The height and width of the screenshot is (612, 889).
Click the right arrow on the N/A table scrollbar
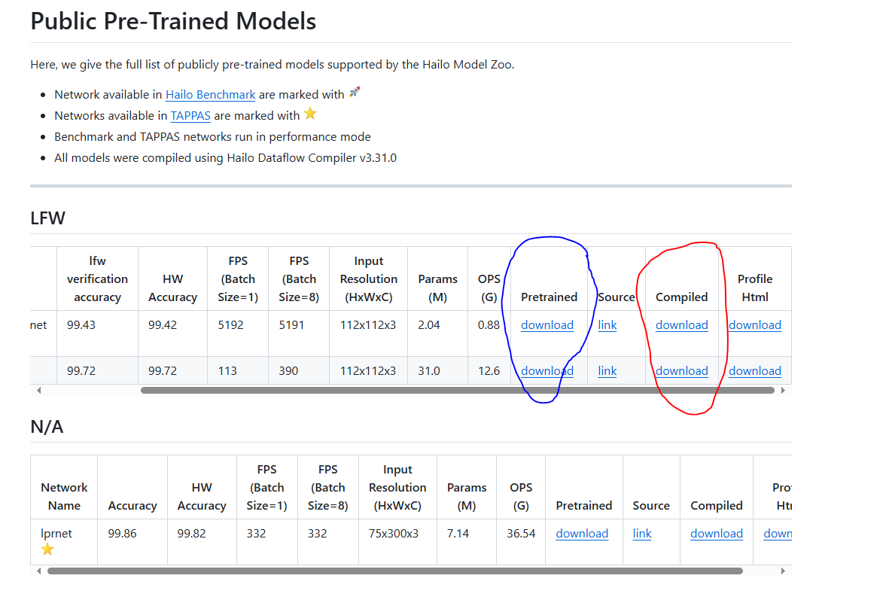[x=783, y=571]
